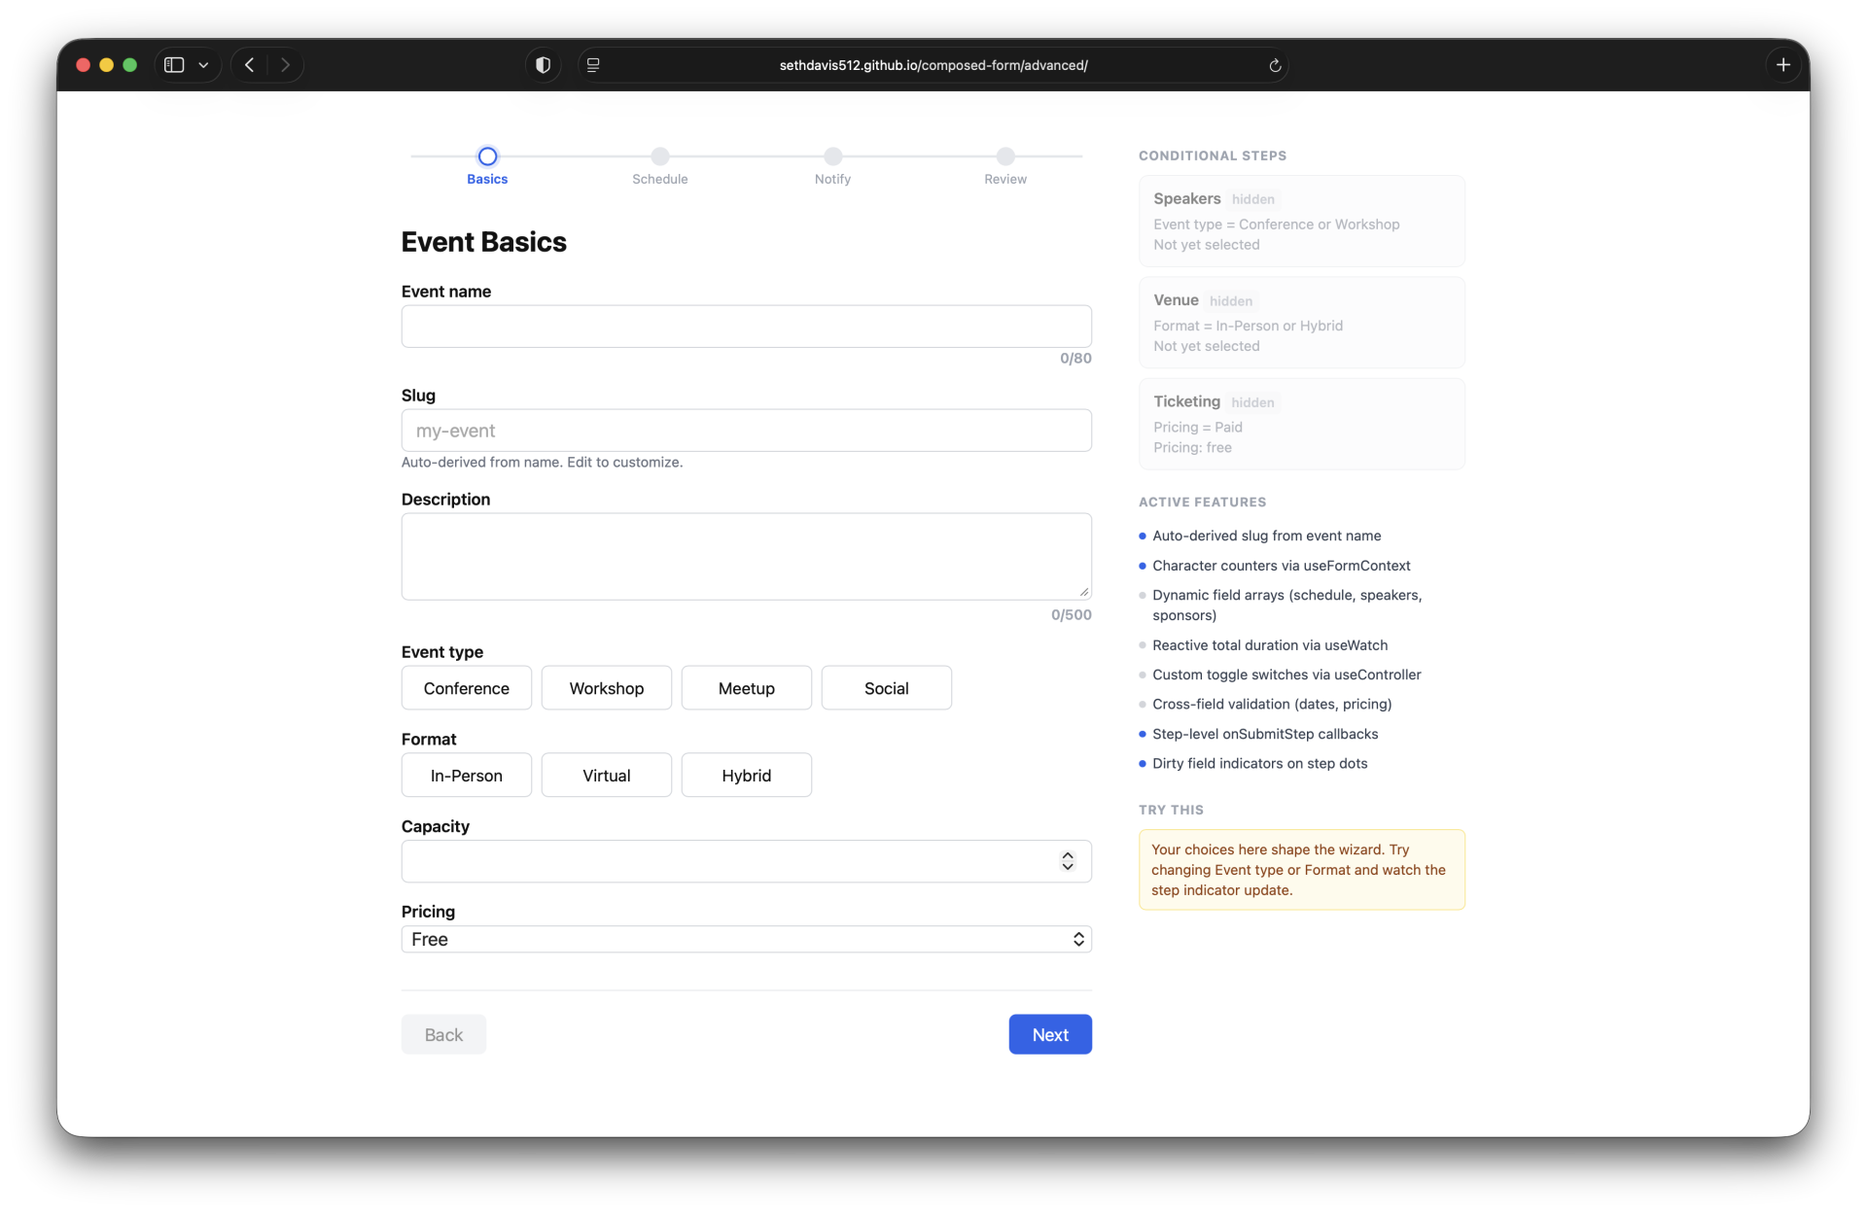
Task: Click the Event name input field
Action: (x=746, y=327)
